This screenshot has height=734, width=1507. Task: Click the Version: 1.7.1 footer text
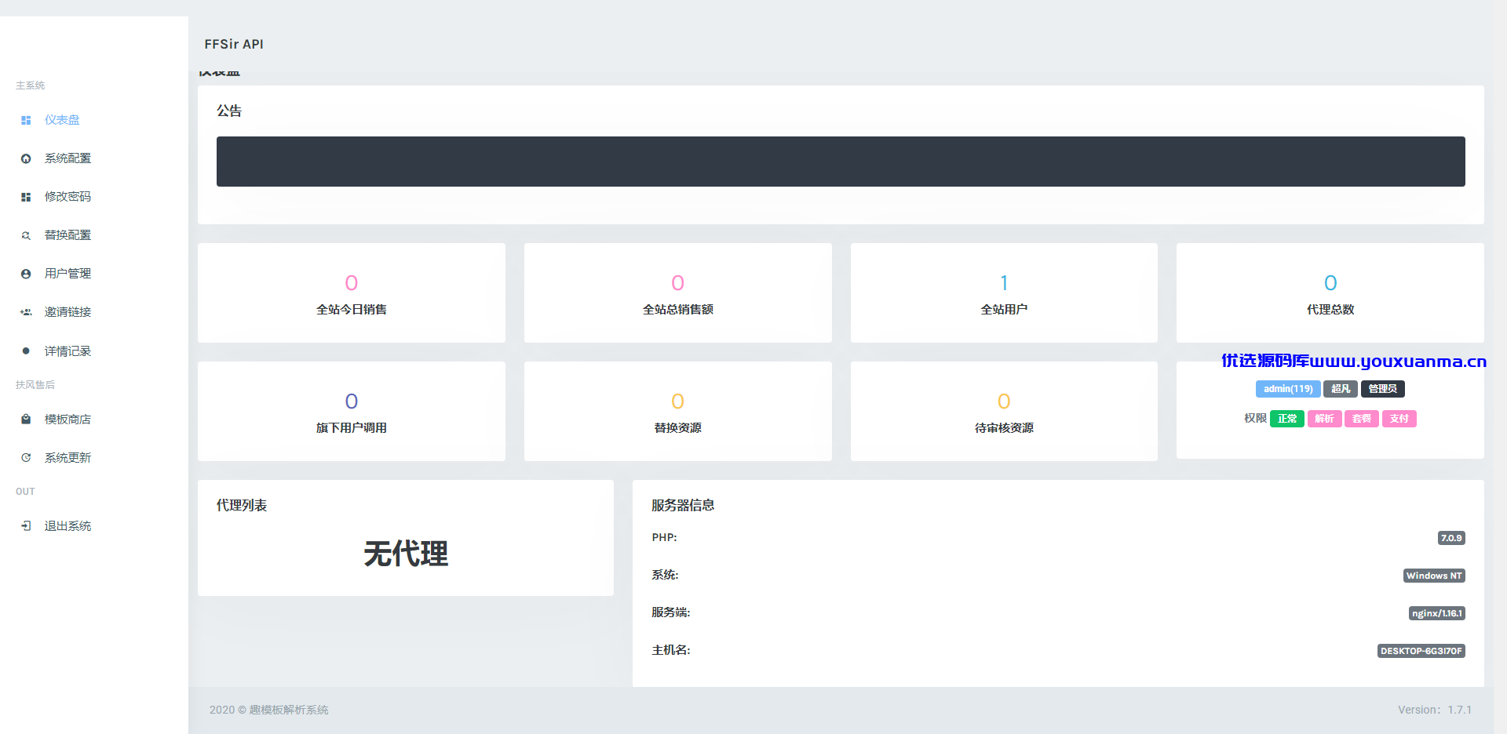[x=1435, y=710]
